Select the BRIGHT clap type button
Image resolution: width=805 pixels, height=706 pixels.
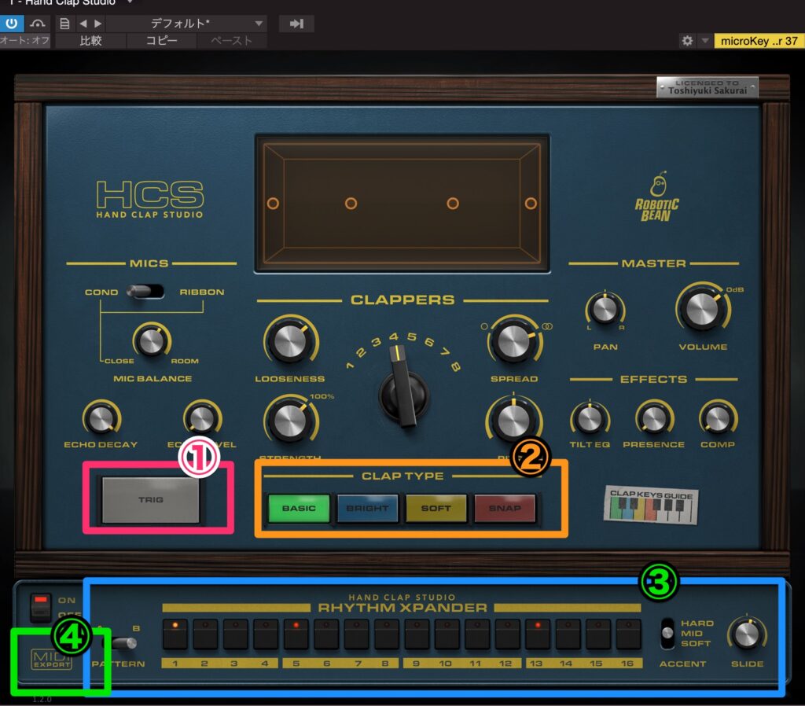click(367, 508)
